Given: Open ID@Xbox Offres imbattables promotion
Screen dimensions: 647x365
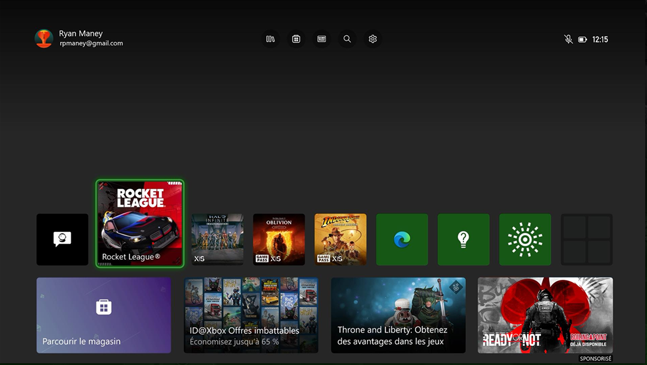Looking at the screenshot, I should pos(251,315).
